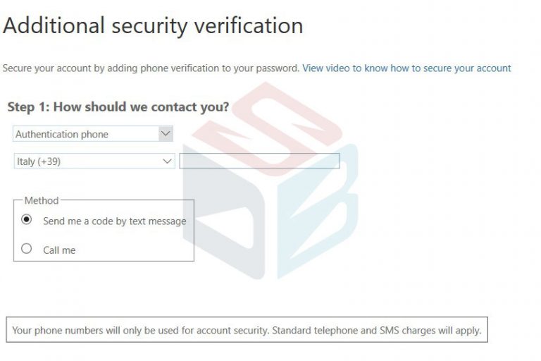Viewport: 541px width, 361px height.
Task: Click the "Send me a code by text message" label
Action: 114,221
